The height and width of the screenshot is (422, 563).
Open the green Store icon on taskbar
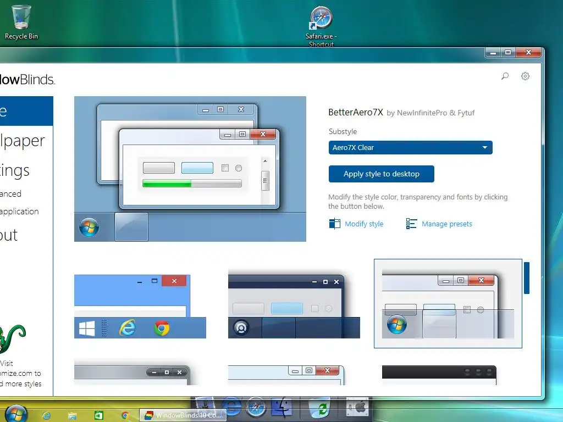pos(99,415)
